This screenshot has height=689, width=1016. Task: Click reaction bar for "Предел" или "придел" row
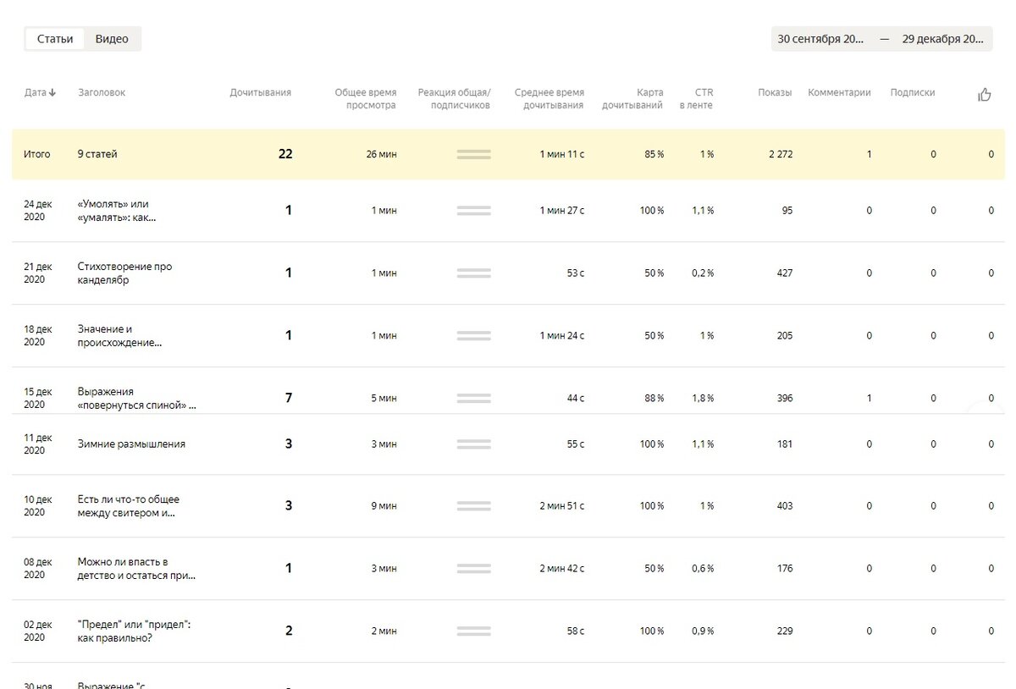pyautogui.click(x=473, y=631)
